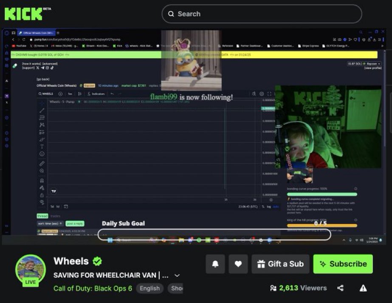Open the Stripe Express bookmark in the streamed browser
This screenshot has height=303, width=392.
pyautogui.click(x=308, y=46)
